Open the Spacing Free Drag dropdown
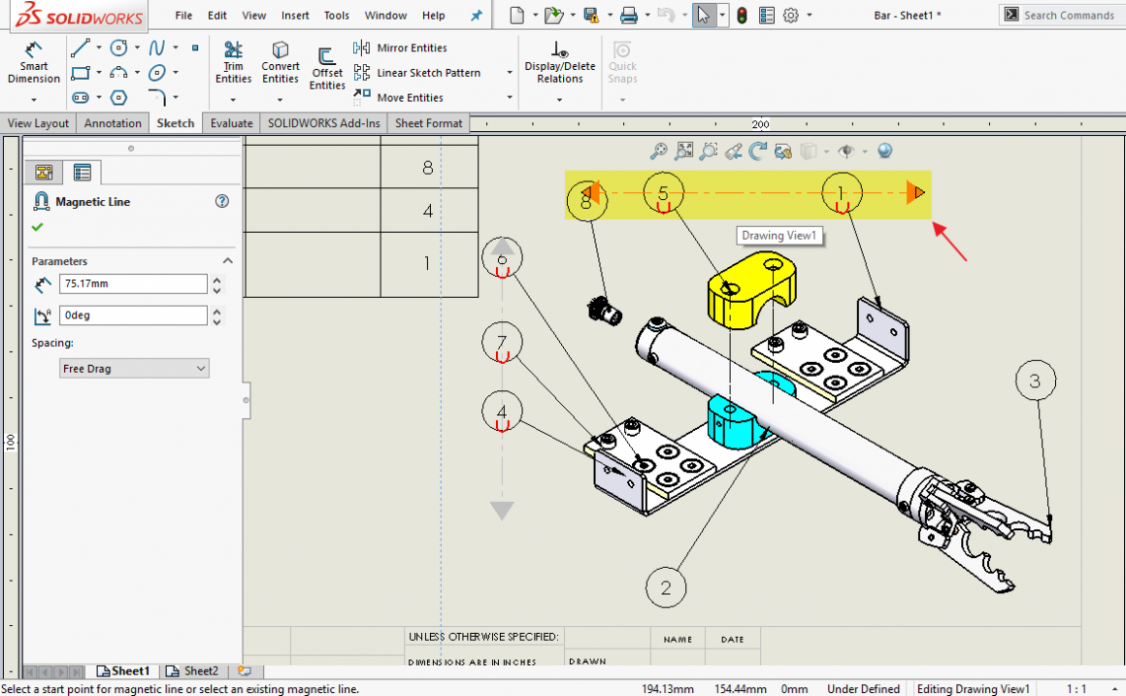This screenshot has height=696, width=1126. point(134,369)
